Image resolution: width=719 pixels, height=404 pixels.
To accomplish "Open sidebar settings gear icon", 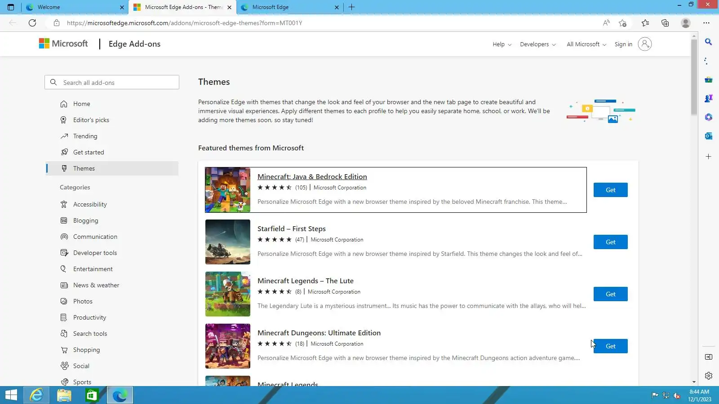I will click(x=709, y=376).
